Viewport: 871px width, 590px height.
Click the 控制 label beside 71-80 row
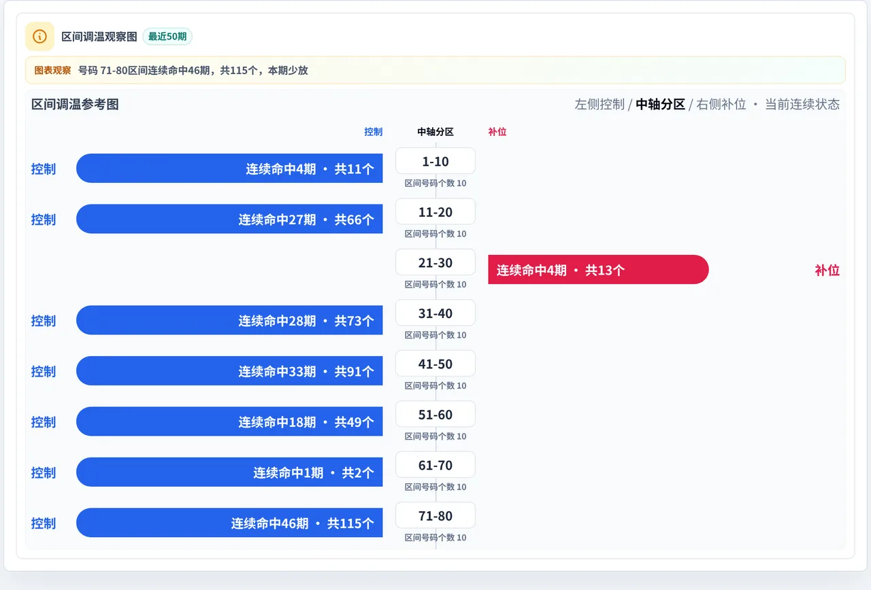44,523
